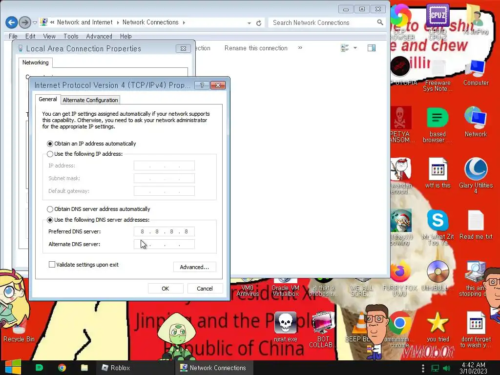Open the Skype desktop shortcut
The image size is (500, 375).
(438, 228)
